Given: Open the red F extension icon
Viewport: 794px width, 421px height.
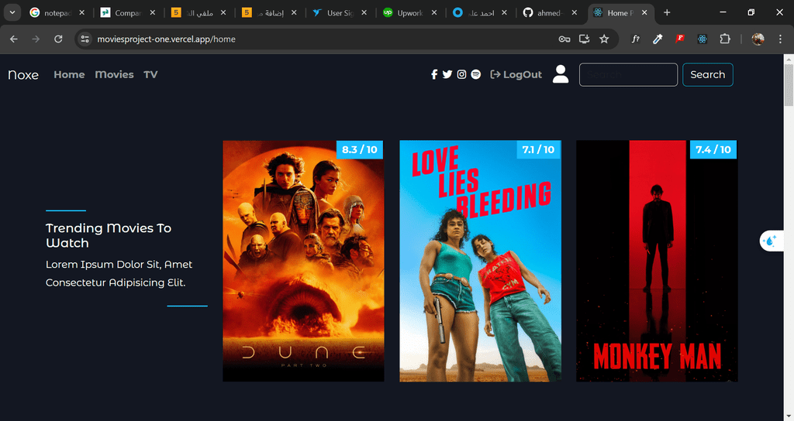Looking at the screenshot, I should 680,39.
